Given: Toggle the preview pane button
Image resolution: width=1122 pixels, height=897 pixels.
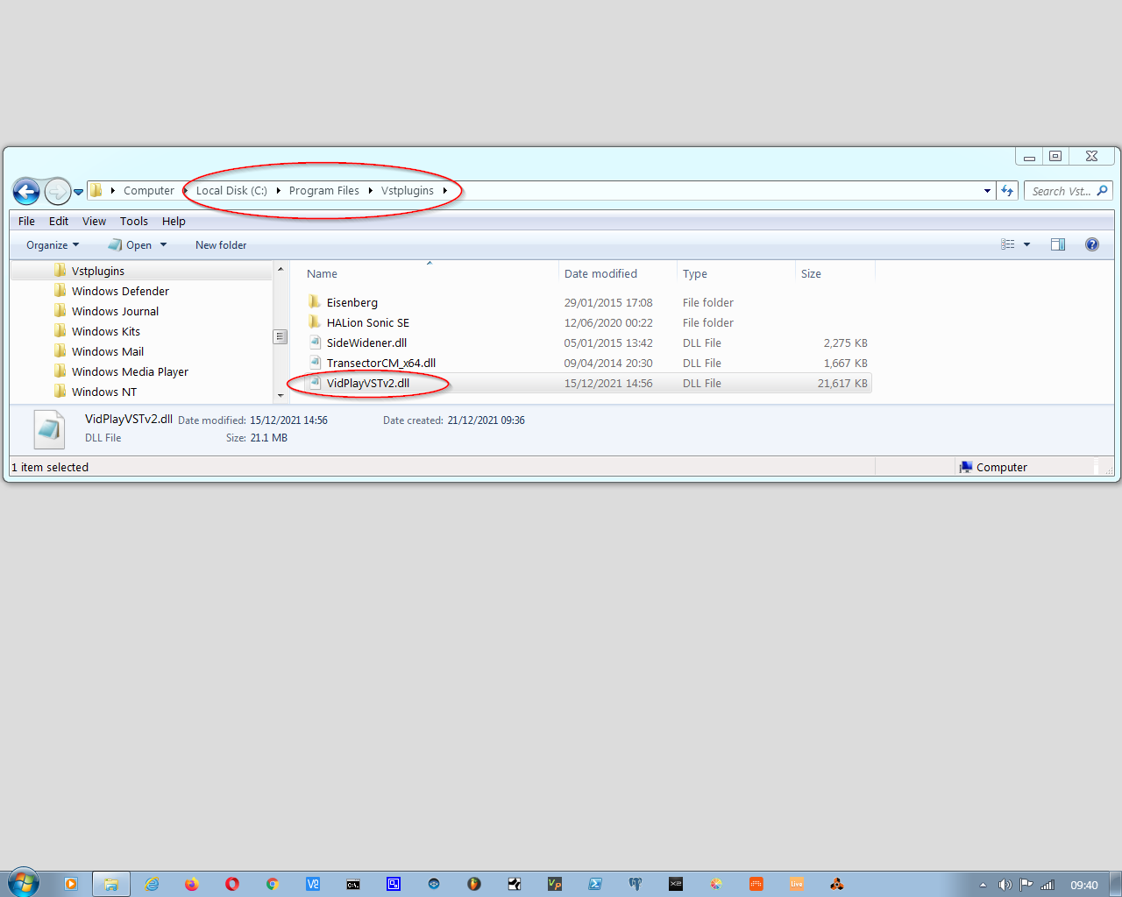Looking at the screenshot, I should (1058, 245).
